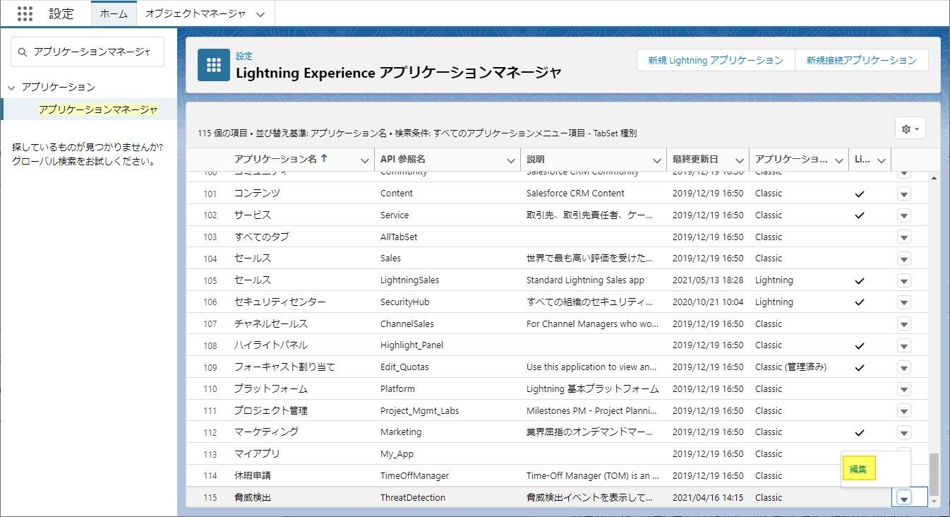Switch to the オブジェクトマネージャ tab

pos(196,13)
